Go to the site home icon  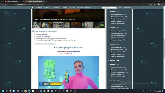pos(33,7)
